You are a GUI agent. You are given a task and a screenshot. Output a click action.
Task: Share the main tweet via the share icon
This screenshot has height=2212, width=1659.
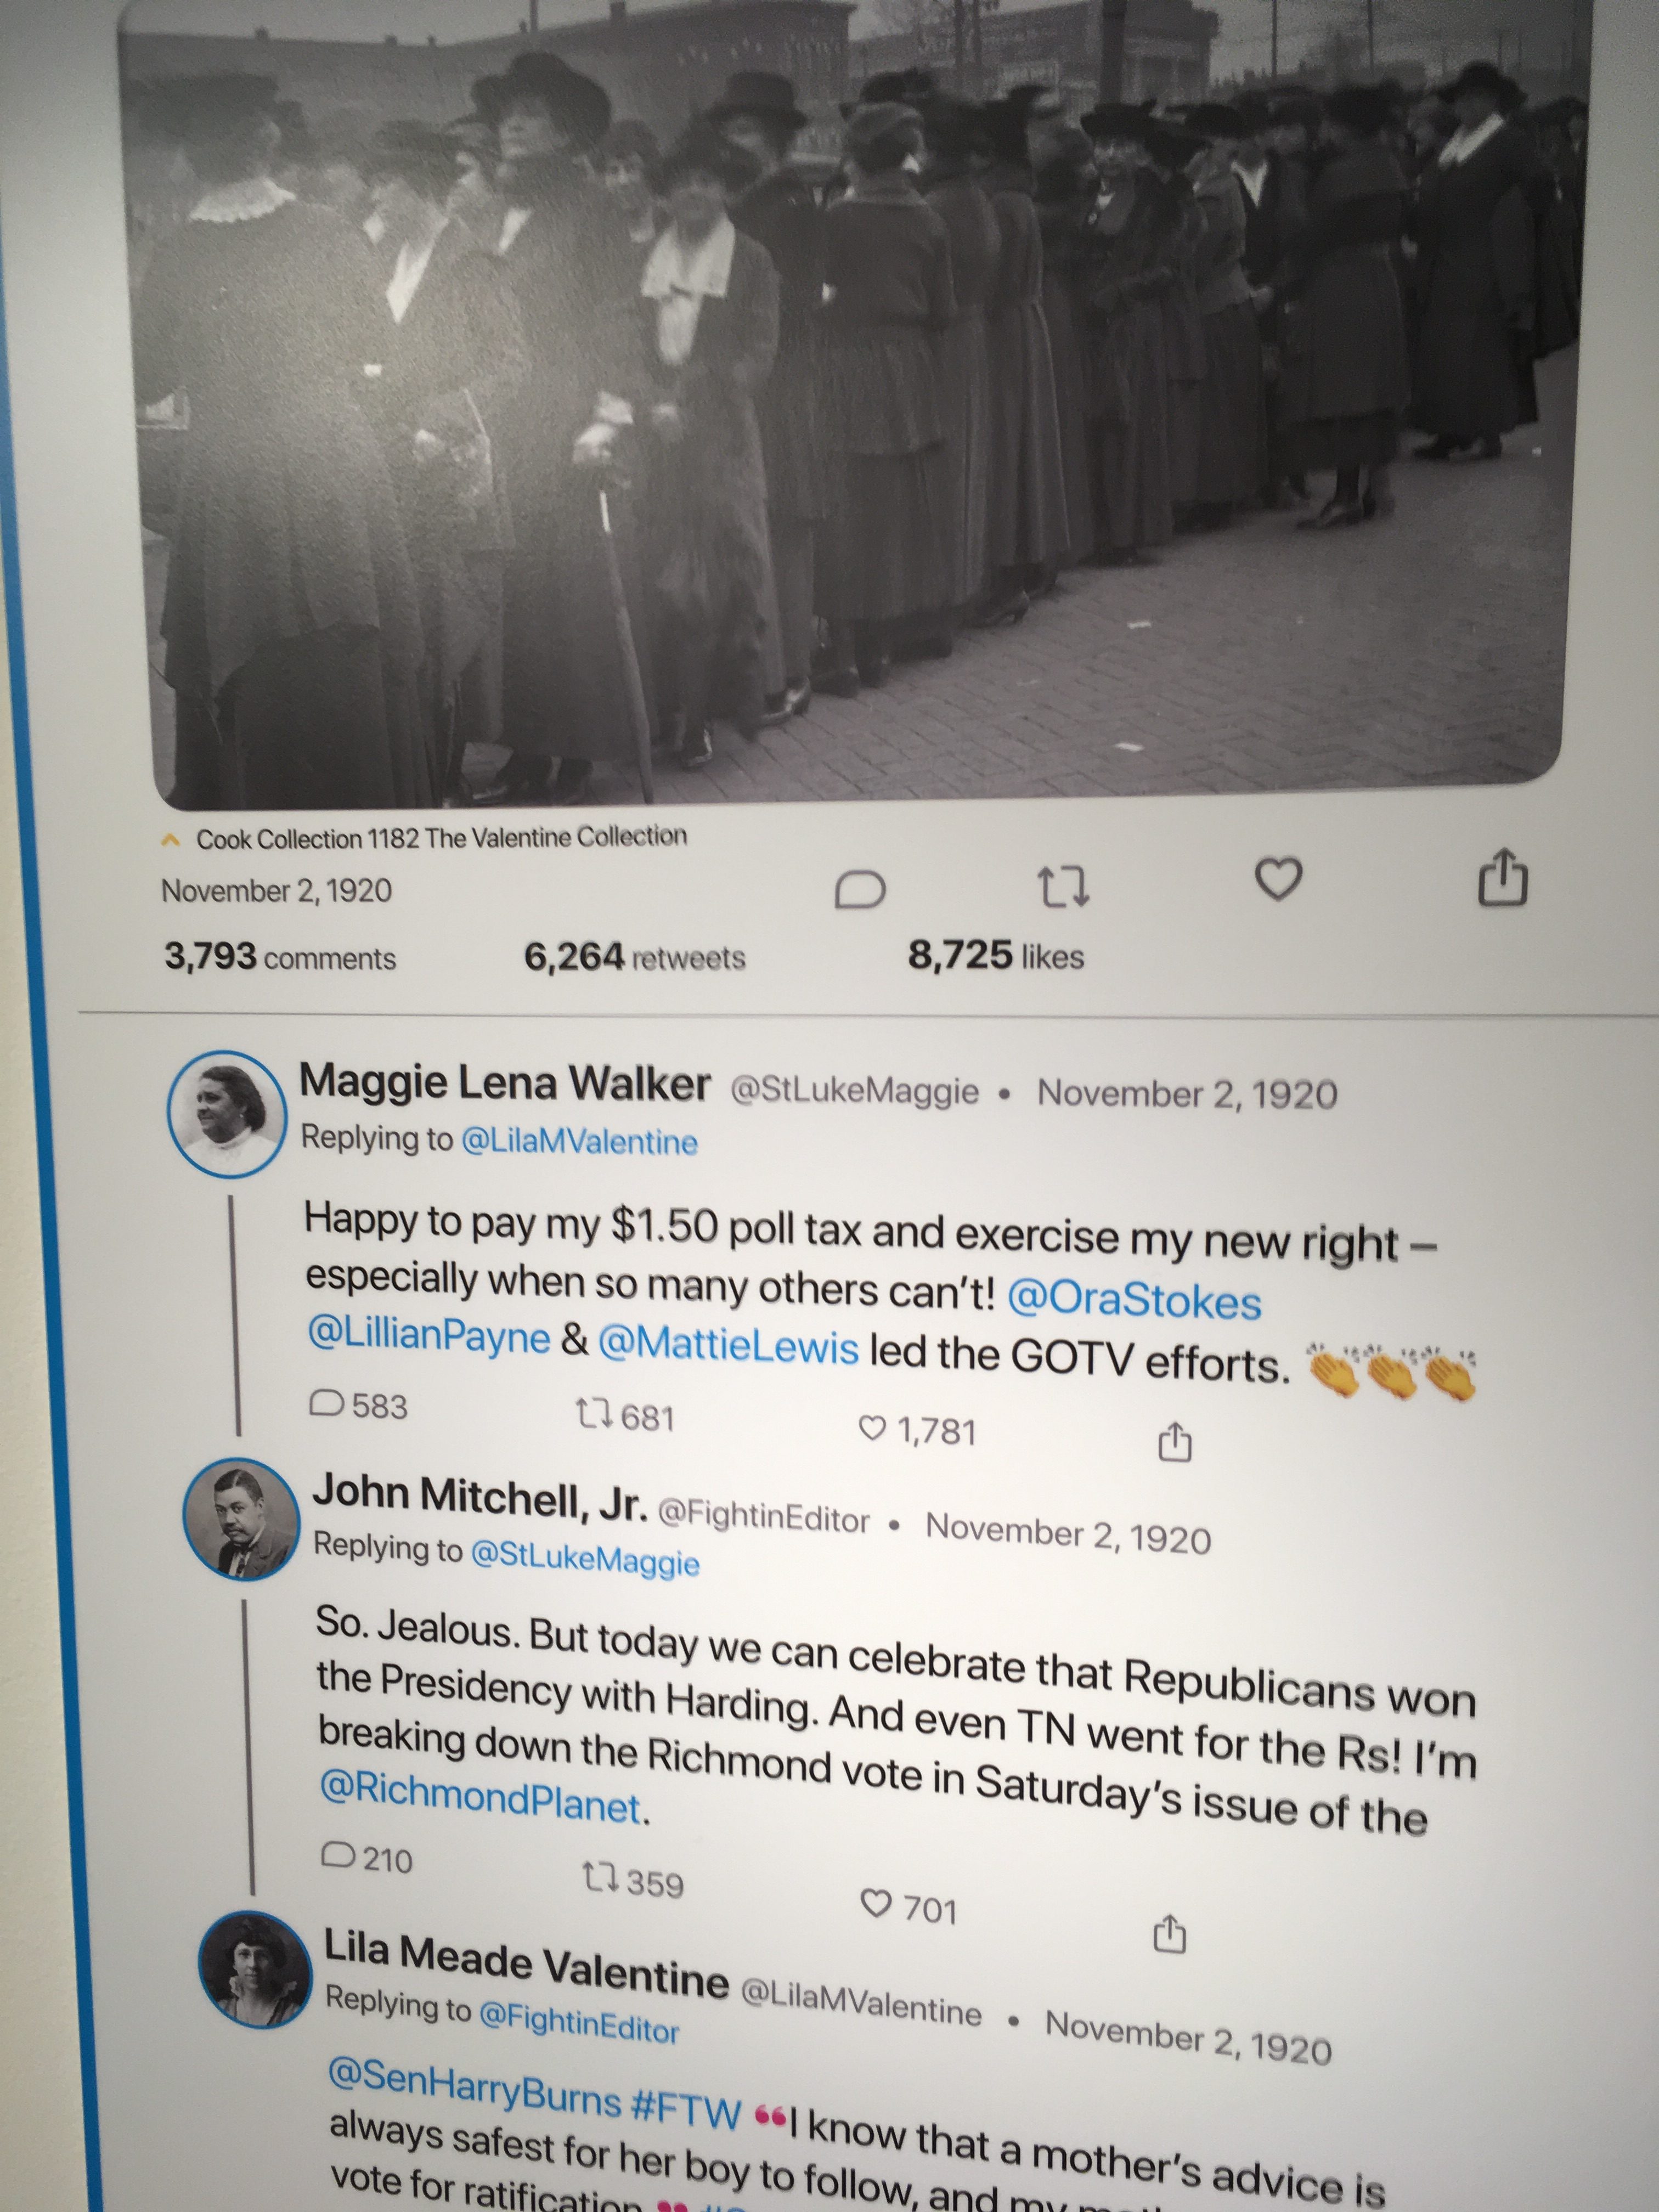[x=1503, y=877]
